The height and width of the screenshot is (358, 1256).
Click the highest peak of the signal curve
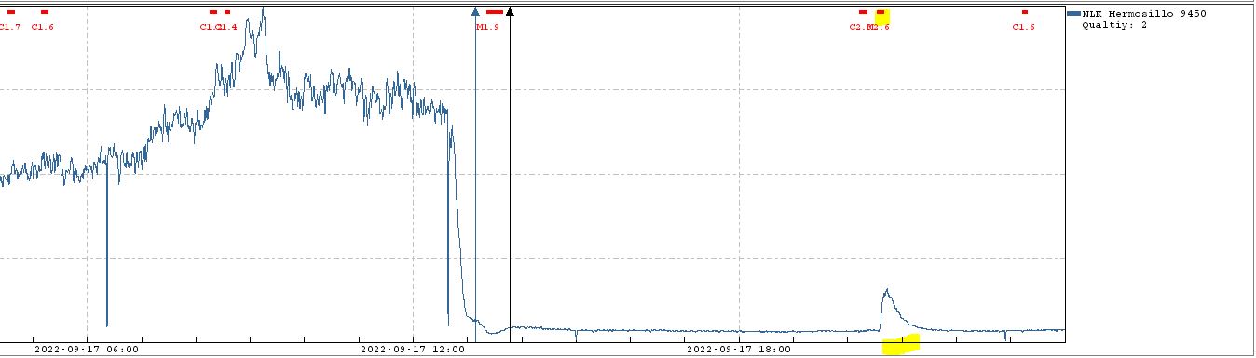tap(263, 8)
